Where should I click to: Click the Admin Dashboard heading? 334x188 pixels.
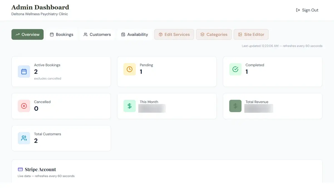(x=40, y=7)
